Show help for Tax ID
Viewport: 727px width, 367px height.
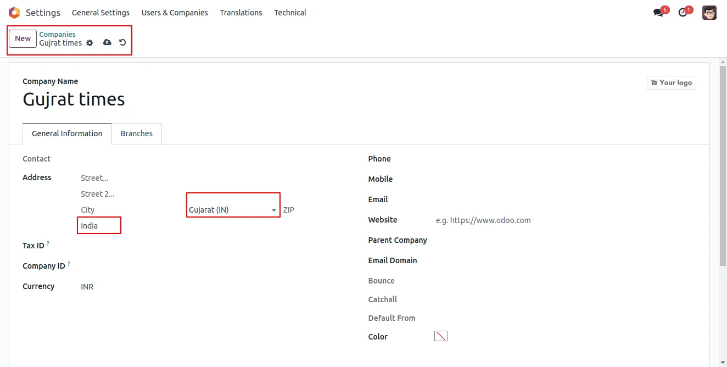[x=48, y=243]
